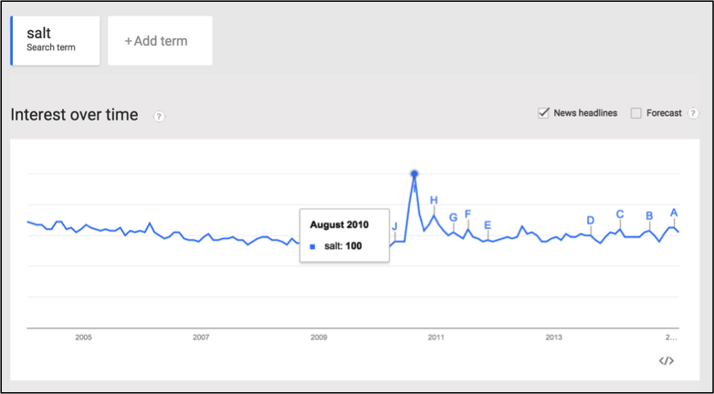Select the salt search term card
The width and height of the screenshot is (714, 394).
55,40
